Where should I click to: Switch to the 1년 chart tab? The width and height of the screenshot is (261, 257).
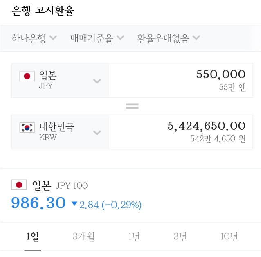point(134,237)
